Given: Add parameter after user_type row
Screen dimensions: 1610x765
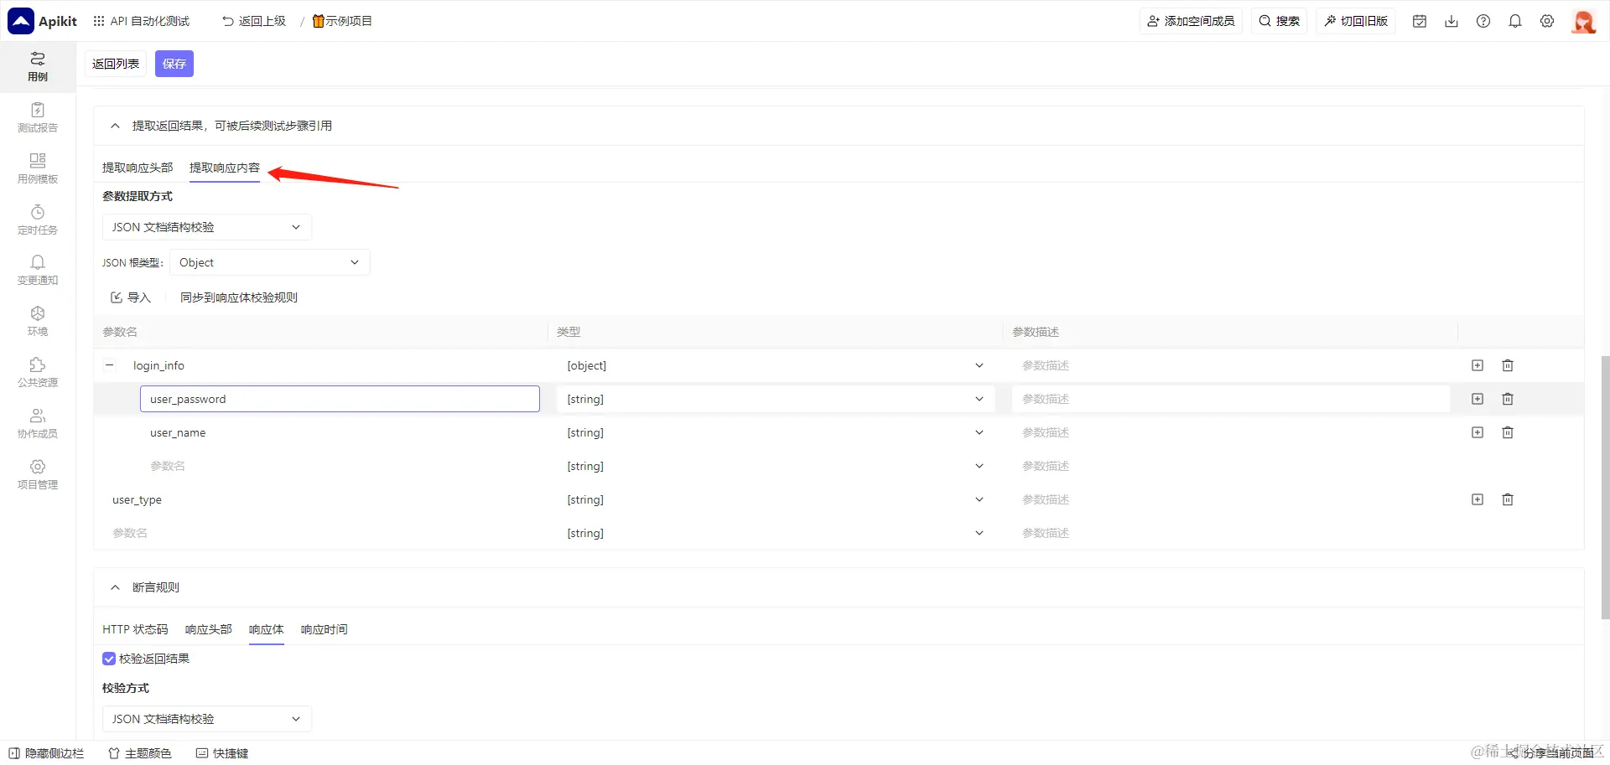Looking at the screenshot, I should coord(1478,499).
